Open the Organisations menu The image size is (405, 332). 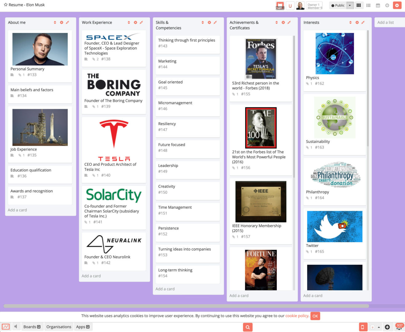click(59, 327)
